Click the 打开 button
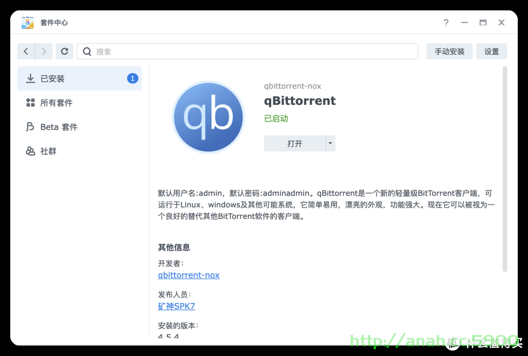 click(295, 144)
